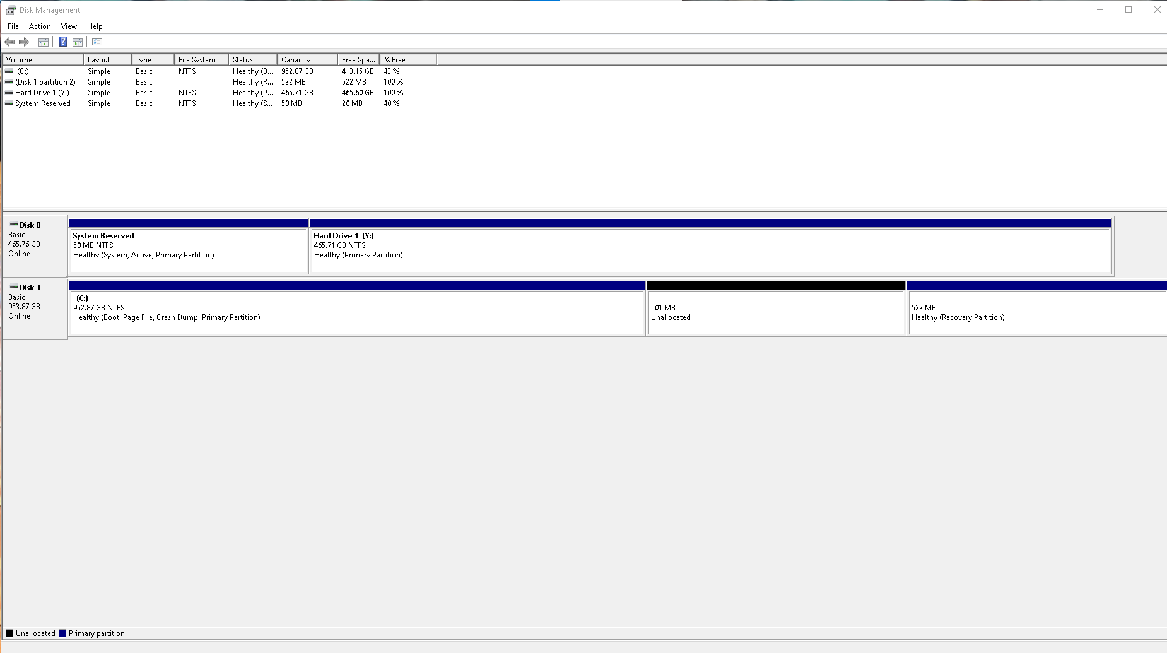Click the 465.60 GB free space cell
The height and width of the screenshot is (653, 1167).
(x=358, y=93)
